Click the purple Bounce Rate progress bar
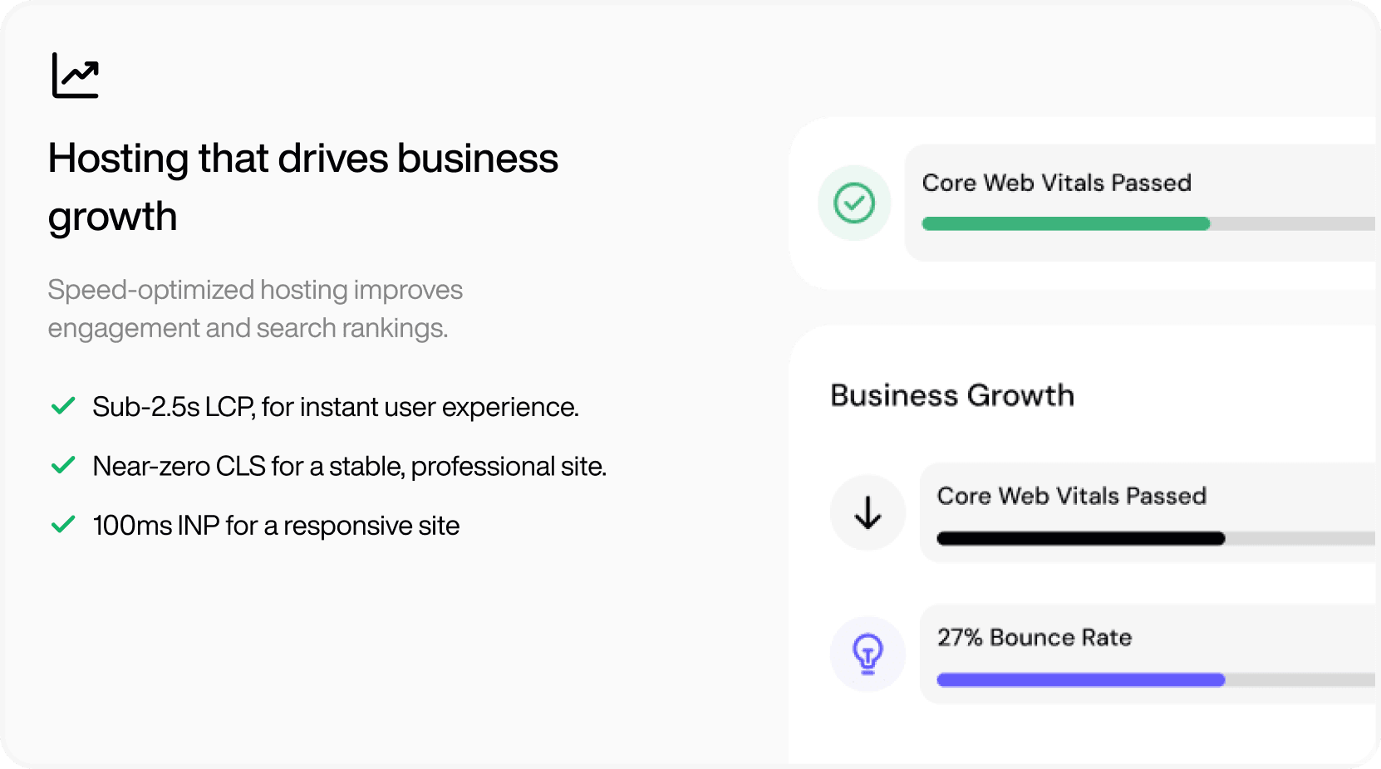The image size is (1381, 769). tap(1080, 680)
